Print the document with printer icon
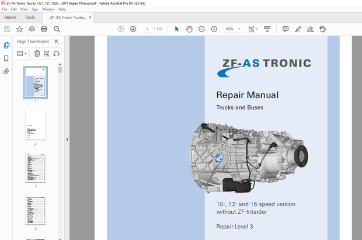The image size is (362, 240). click(44, 29)
